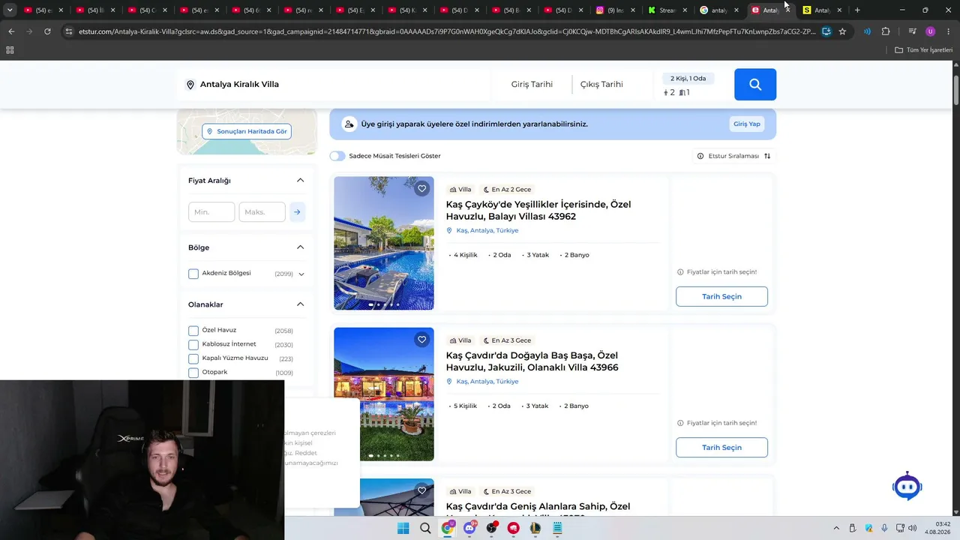Collapse the Bölge filter section
Screen dimensions: 960x540
[x=300, y=247]
